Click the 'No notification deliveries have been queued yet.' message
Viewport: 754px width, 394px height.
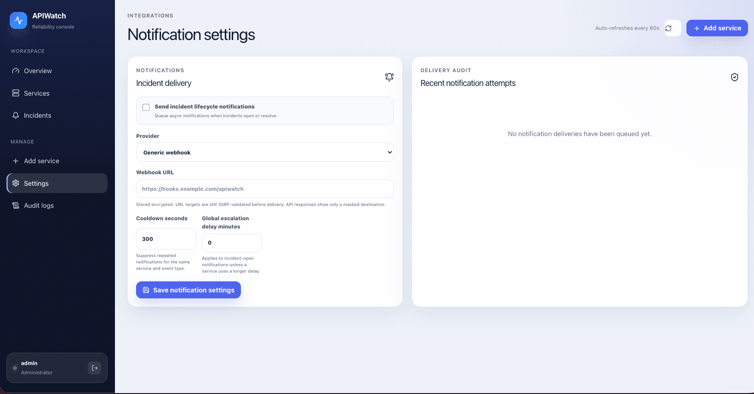(x=580, y=134)
